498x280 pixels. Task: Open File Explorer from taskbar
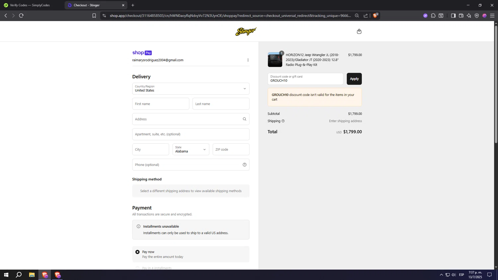click(x=32, y=275)
